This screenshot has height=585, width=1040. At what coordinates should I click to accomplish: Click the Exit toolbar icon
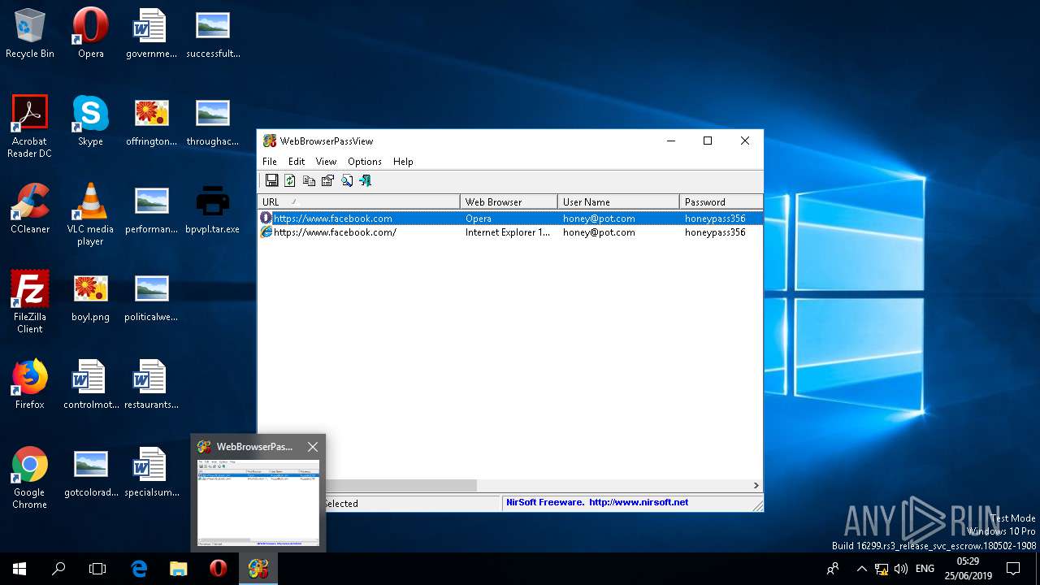[x=366, y=180]
